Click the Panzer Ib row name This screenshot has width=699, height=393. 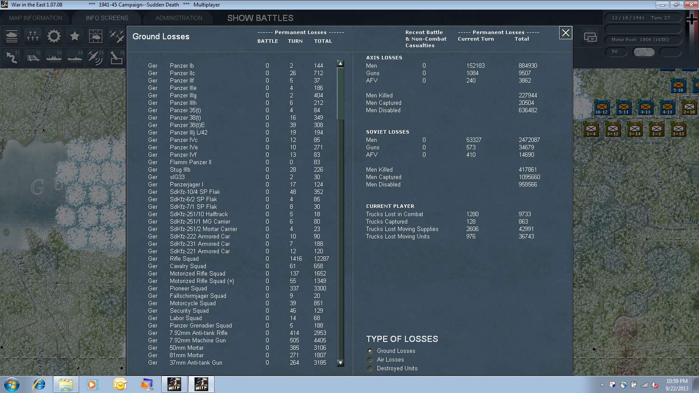pyautogui.click(x=182, y=65)
